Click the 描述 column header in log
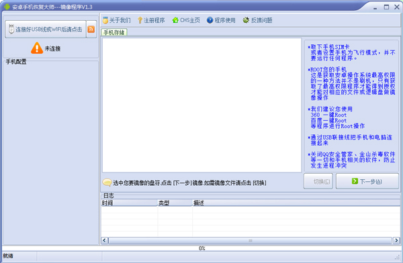403x263 pixels. pos(296,203)
